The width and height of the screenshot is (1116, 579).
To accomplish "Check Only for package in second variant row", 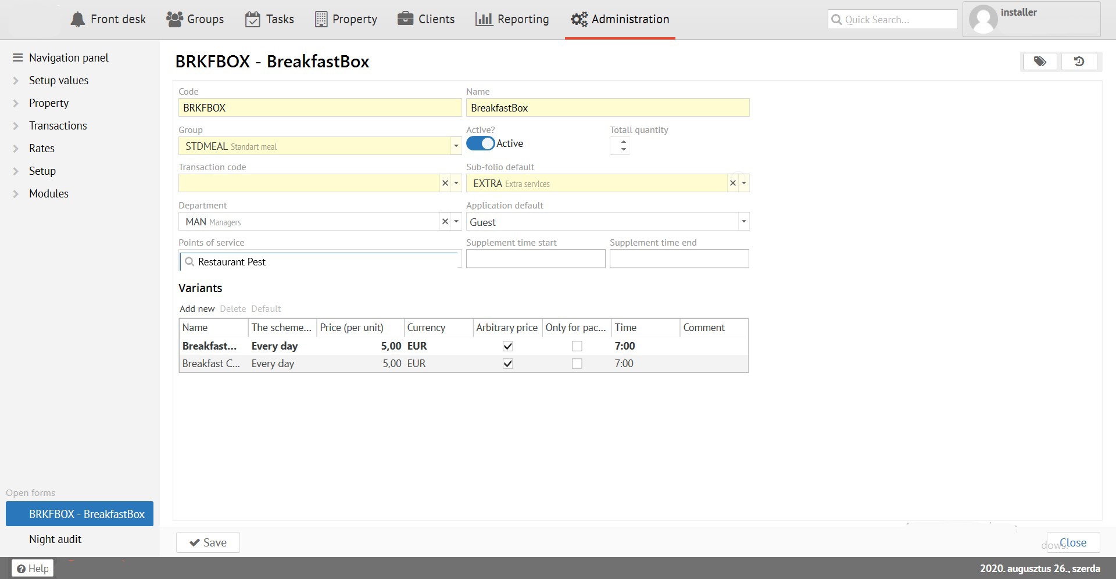I will pyautogui.click(x=577, y=364).
